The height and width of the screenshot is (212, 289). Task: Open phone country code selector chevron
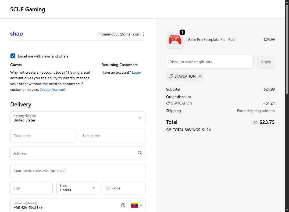(141, 205)
